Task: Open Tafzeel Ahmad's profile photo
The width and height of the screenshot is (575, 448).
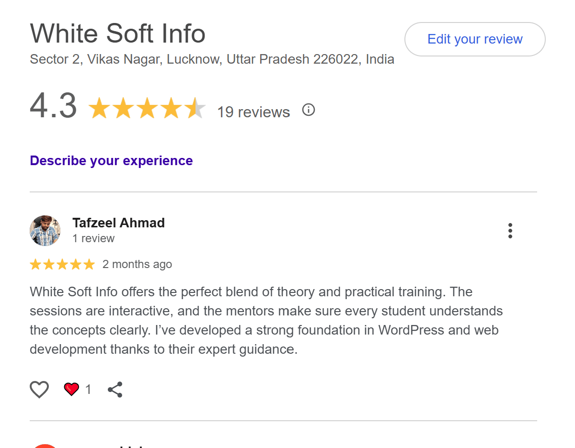Action: [45, 230]
